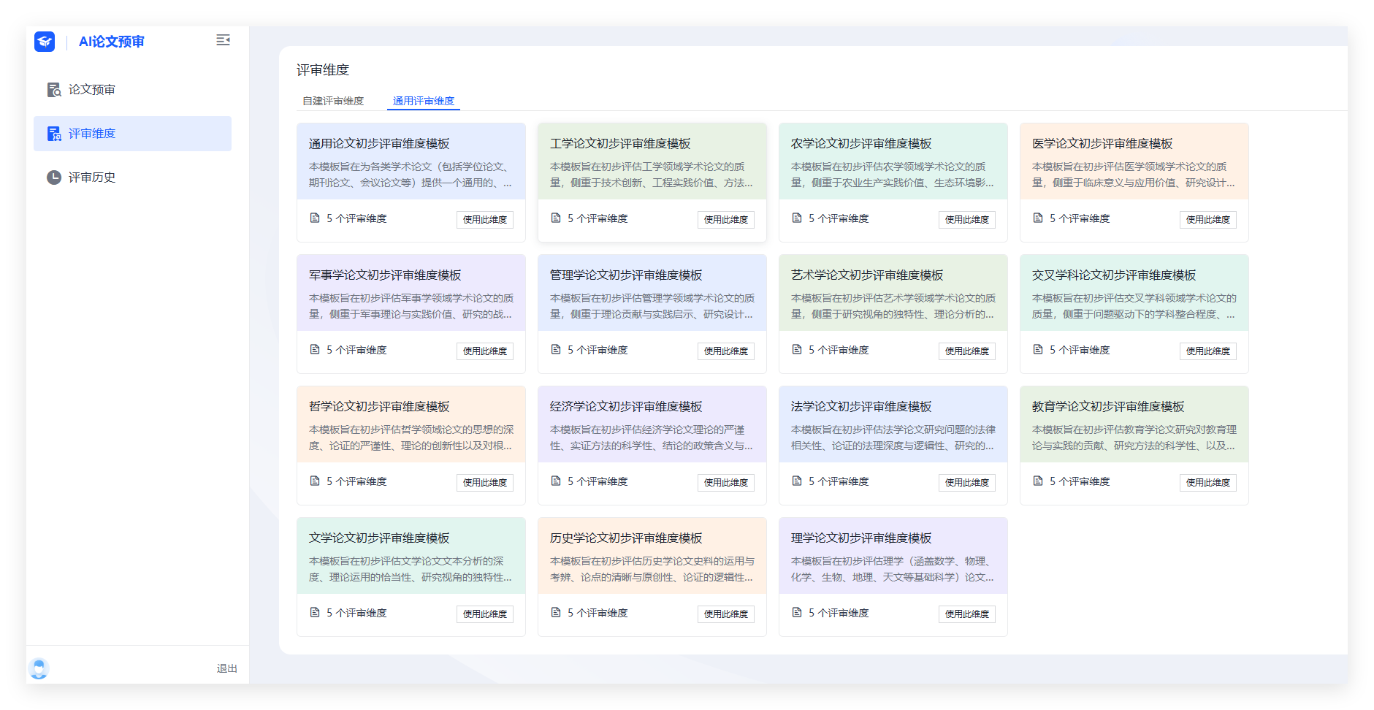
Task: Open 评审历史 in the sidebar
Action: pos(92,177)
